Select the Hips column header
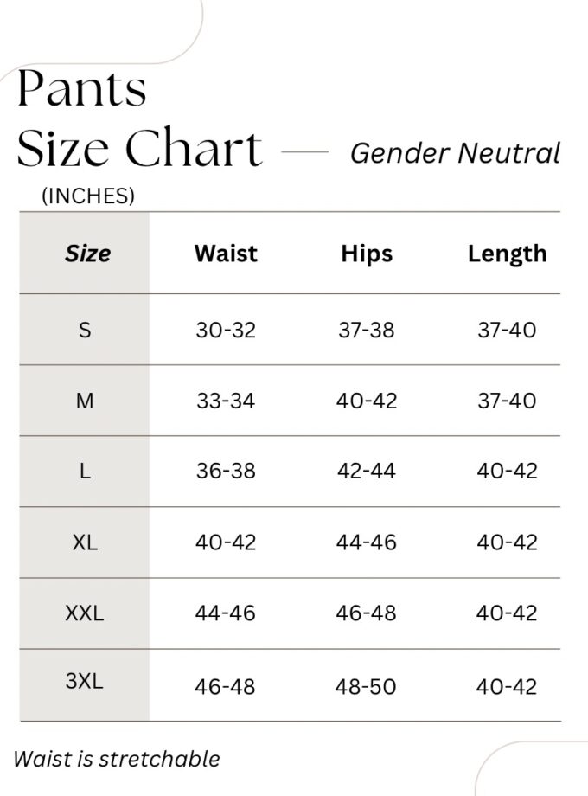Image resolution: width=588 pixels, height=796 pixels. pos(367,254)
